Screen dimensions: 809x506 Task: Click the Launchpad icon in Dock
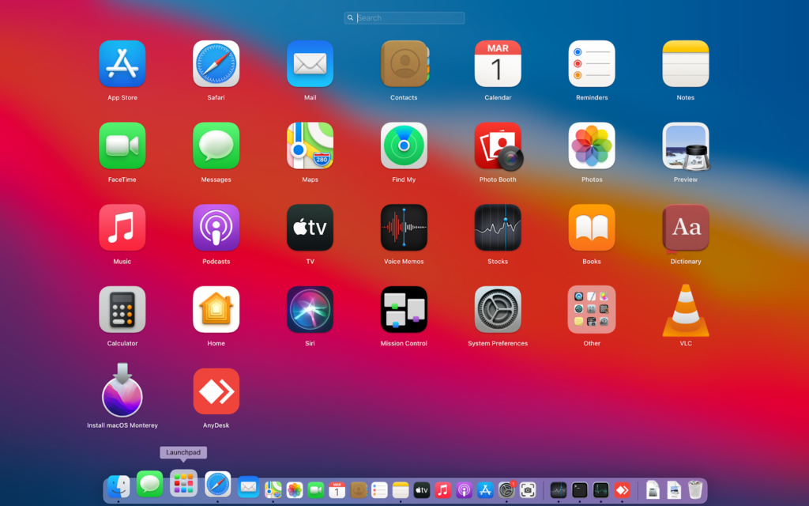183,483
